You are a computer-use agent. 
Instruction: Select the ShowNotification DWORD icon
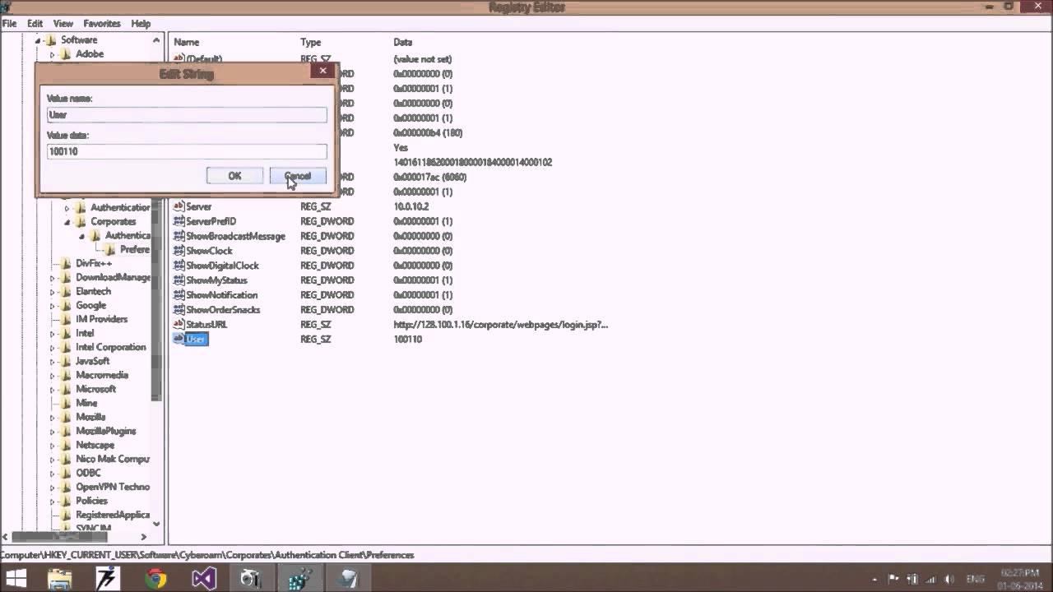179,295
